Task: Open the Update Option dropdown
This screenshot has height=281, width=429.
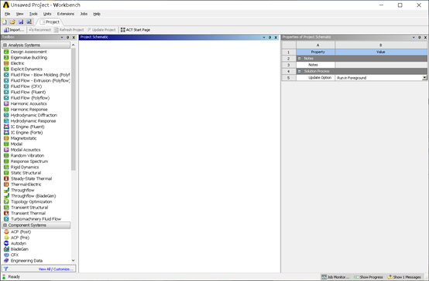Action: tap(424, 78)
